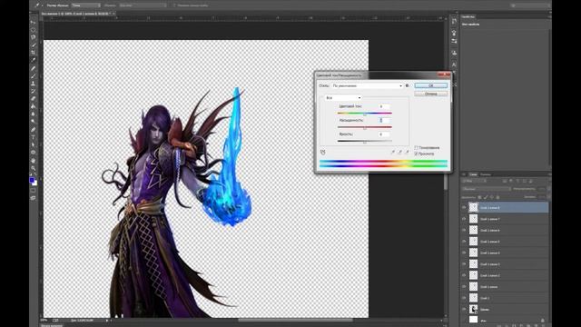Viewport: 581px width, 327px height.
Task: Pick the add-to-sample eyedropper in dialog
Action: 399,152
